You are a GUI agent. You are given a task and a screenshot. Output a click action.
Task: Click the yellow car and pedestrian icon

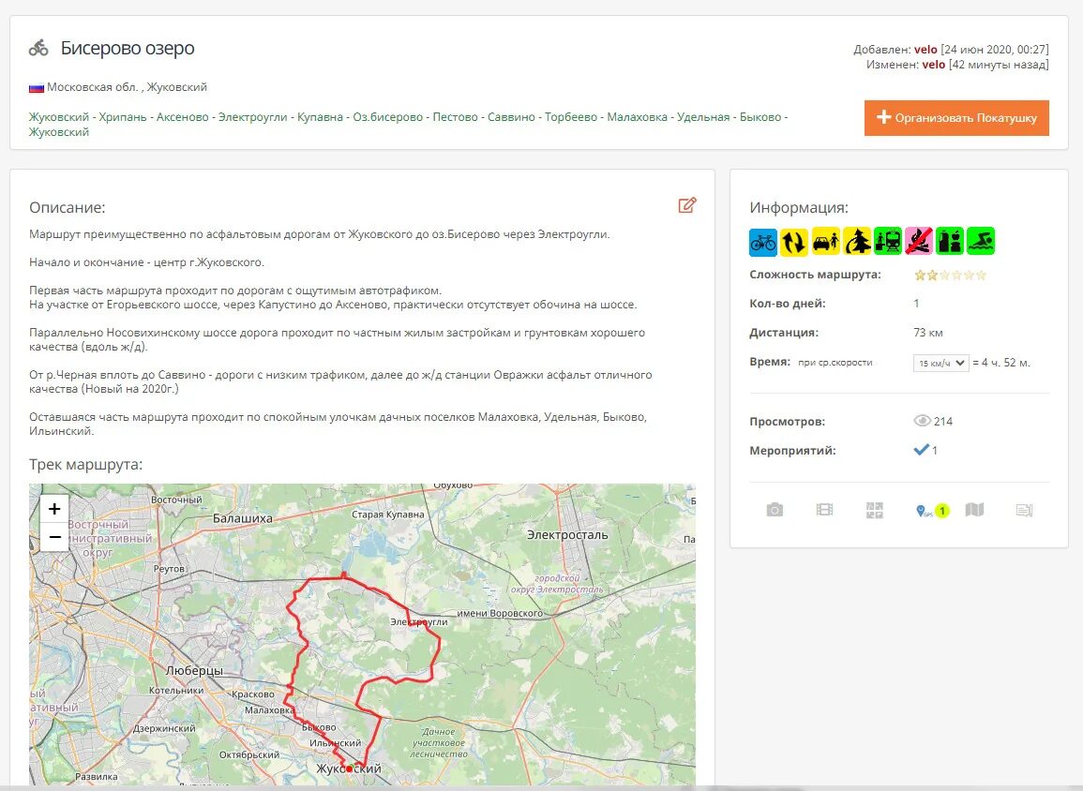tap(825, 242)
